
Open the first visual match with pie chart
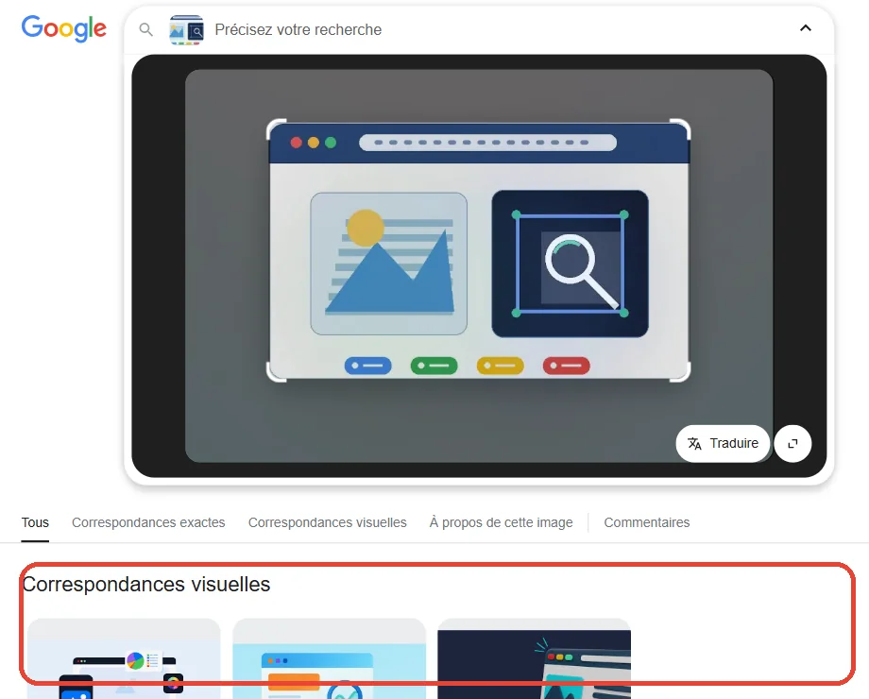[124, 659]
